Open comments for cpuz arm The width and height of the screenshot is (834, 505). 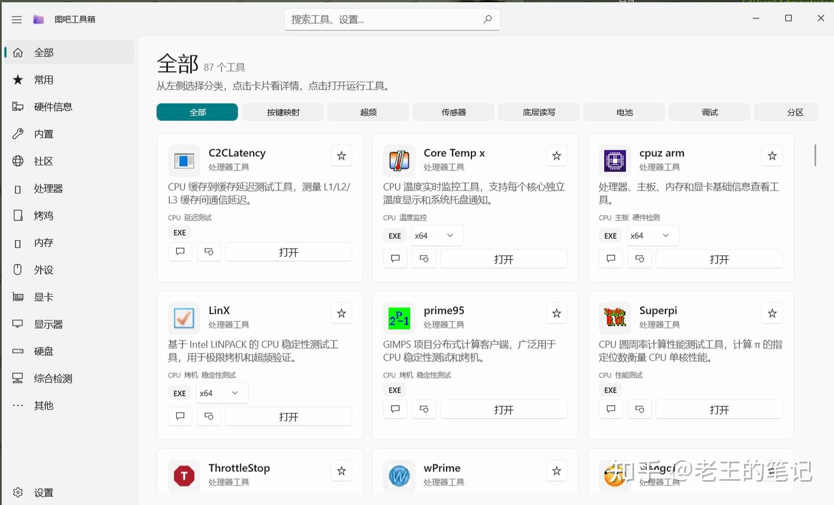click(x=611, y=259)
